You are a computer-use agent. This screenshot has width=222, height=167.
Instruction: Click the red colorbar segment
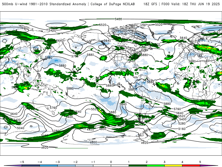coord(191,166)
